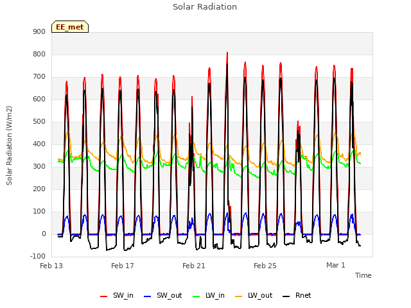Select the Feb 21 x-axis tick label
Screen dimensions: 411x308
[x=194, y=266]
